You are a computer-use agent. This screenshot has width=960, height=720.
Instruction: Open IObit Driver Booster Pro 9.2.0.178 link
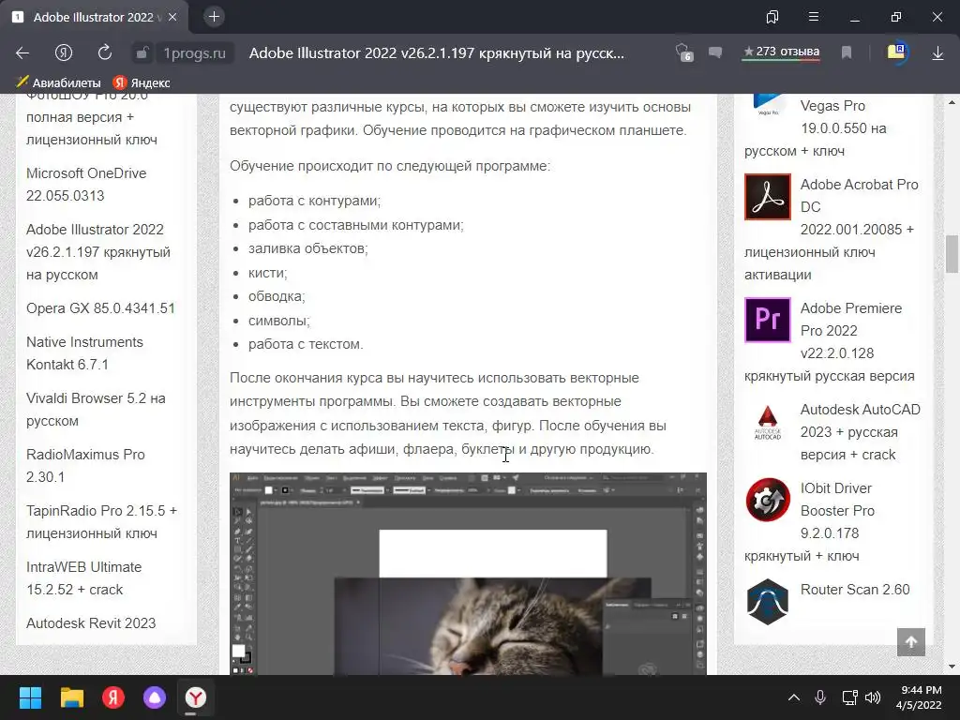coord(809,521)
